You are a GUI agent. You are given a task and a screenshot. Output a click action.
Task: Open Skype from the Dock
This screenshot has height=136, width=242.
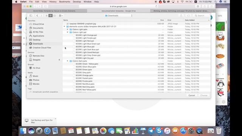click(159, 131)
